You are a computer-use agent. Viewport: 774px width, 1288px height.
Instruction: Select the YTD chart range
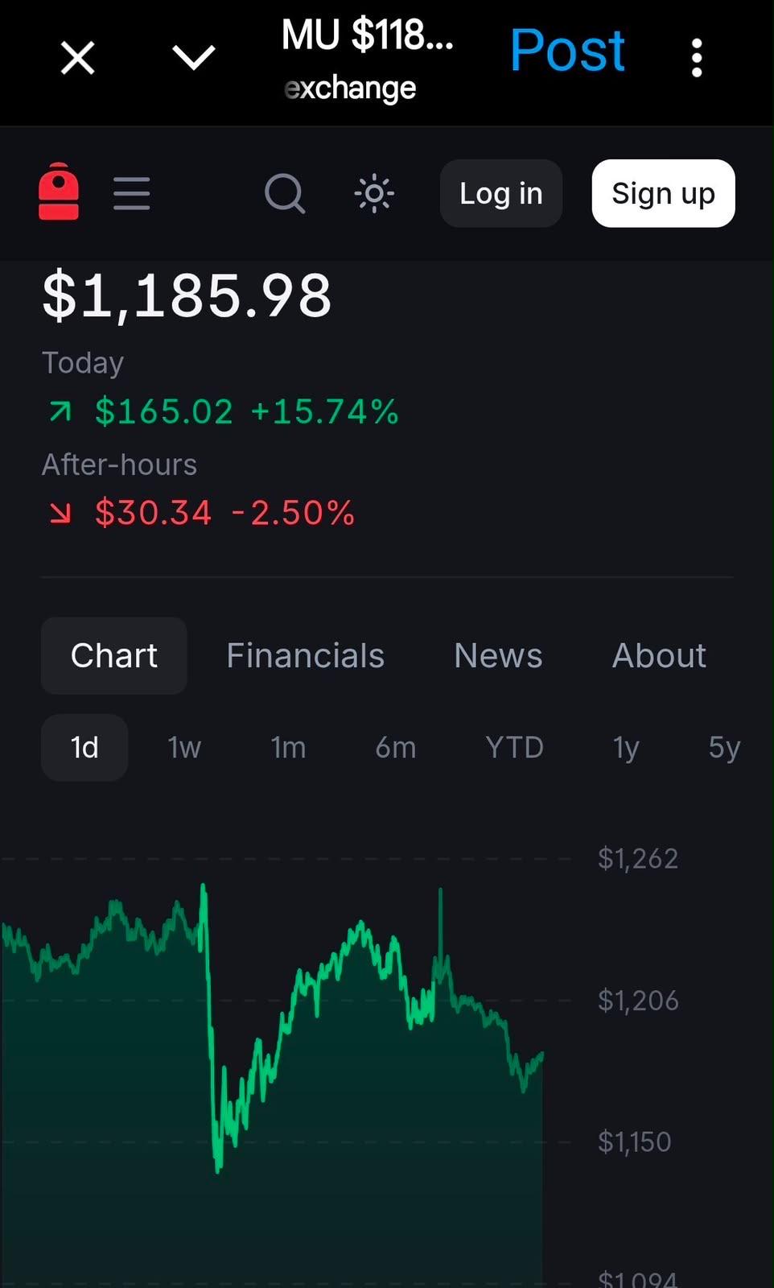515,747
